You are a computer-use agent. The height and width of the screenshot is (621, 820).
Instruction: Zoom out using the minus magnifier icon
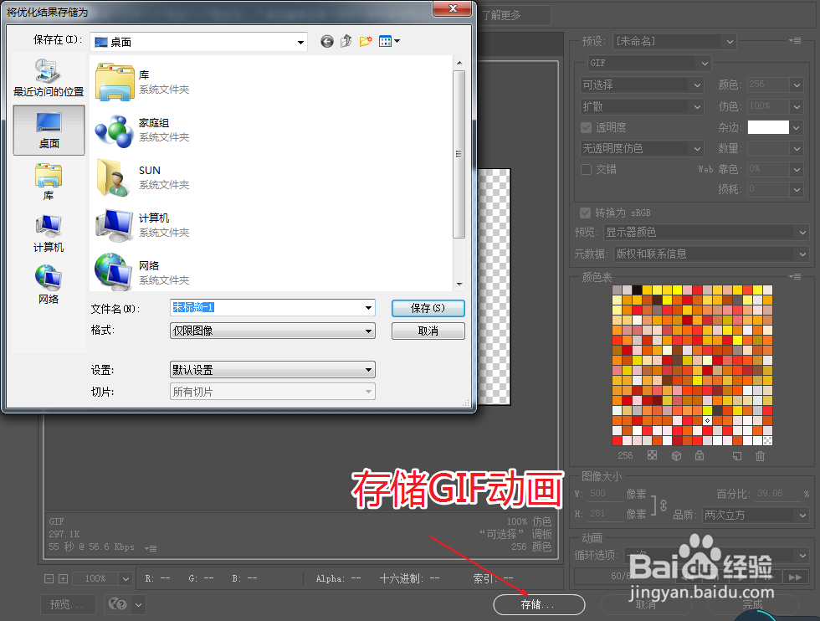coord(49,578)
